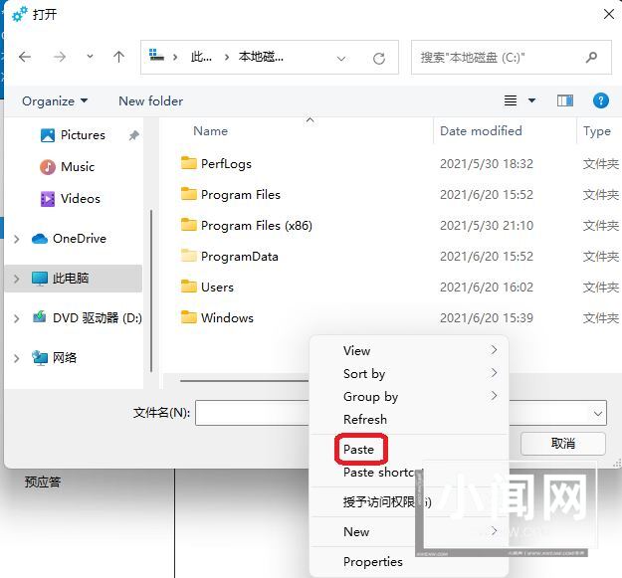
Task: Navigate up one folder level
Action: (118, 57)
